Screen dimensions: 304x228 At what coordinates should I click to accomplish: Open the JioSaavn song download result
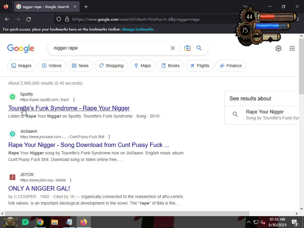tap(88, 145)
